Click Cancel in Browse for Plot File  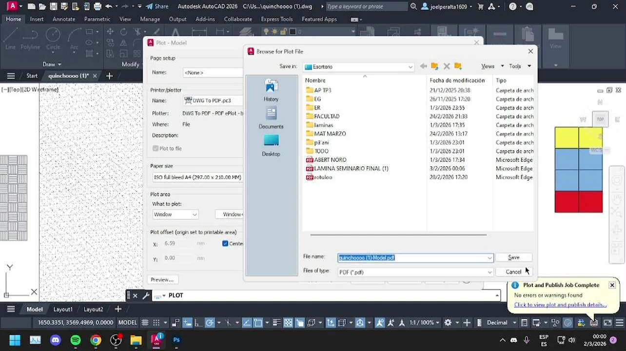point(514,272)
